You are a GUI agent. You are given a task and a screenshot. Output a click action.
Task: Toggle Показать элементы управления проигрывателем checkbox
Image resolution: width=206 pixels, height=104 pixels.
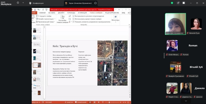pyautogui.click(x=74, y=22)
